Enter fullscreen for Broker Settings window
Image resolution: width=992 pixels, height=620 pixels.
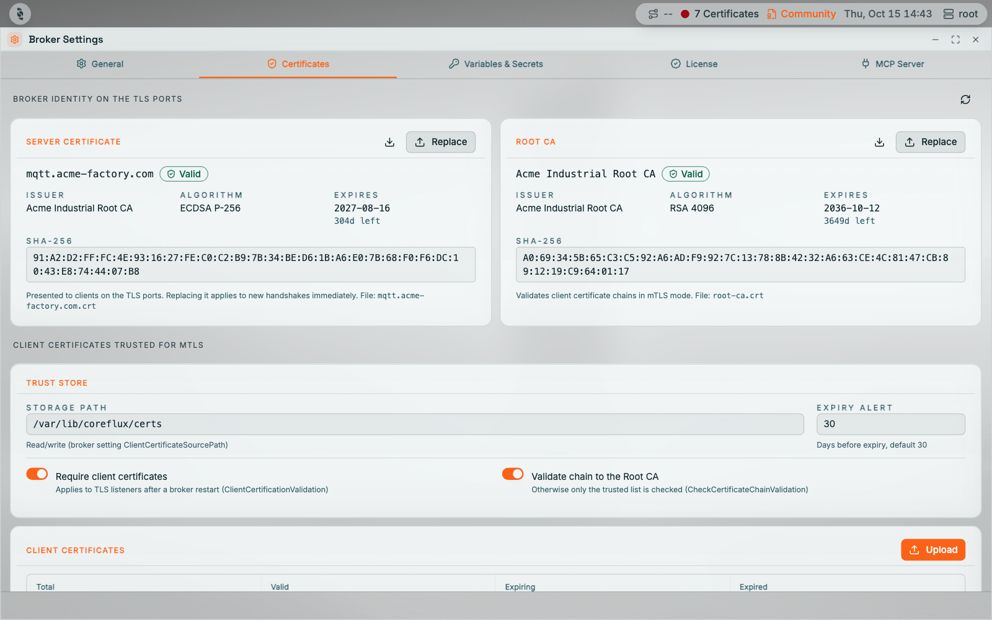tap(955, 40)
